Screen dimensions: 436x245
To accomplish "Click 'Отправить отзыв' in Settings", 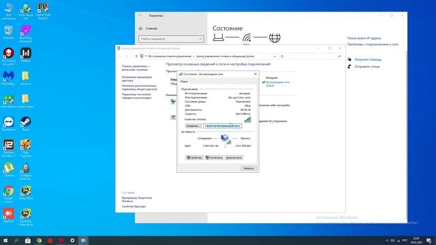I will pos(367,67).
